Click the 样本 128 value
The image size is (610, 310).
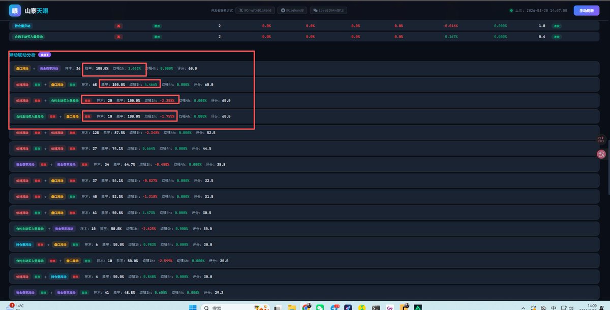96,133
